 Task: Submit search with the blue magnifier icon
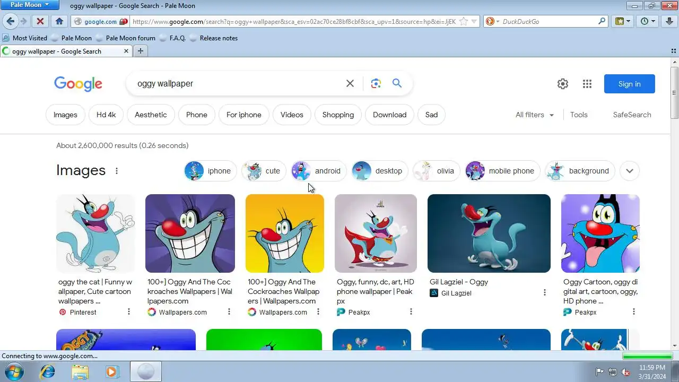click(397, 83)
